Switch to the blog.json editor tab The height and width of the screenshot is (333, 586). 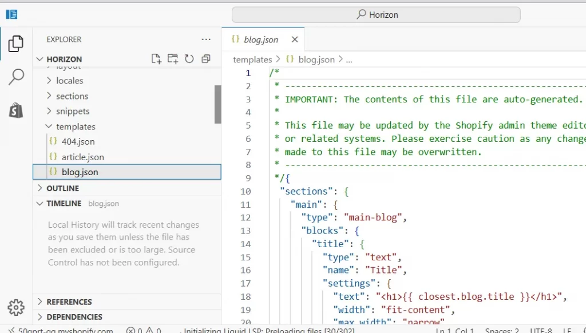click(260, 39)
